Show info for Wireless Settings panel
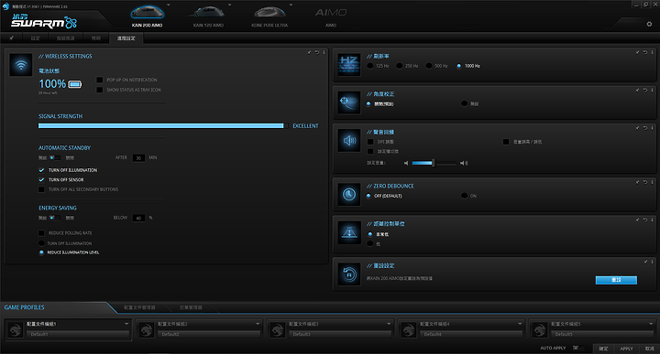This screenshot has width=660, height=354. point(324,52)
